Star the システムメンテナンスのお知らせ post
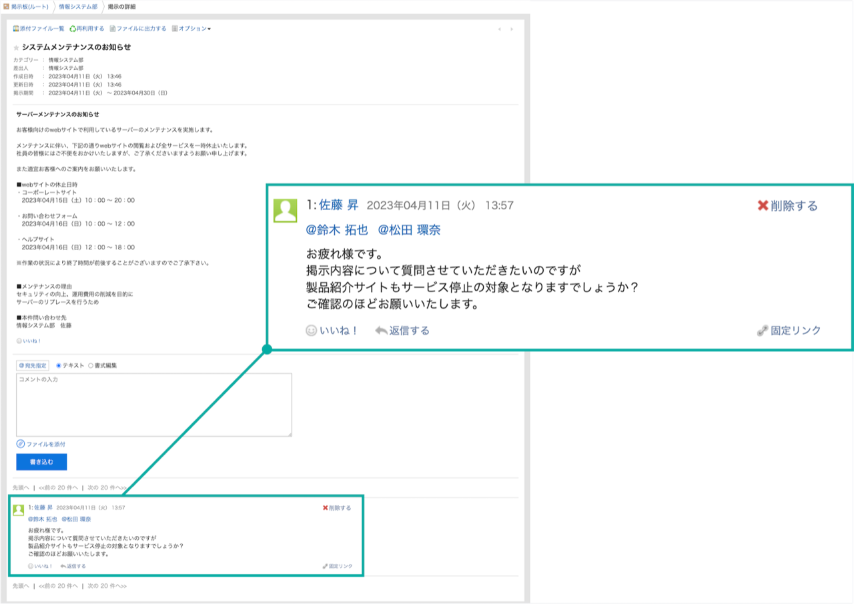 point(17,48)
